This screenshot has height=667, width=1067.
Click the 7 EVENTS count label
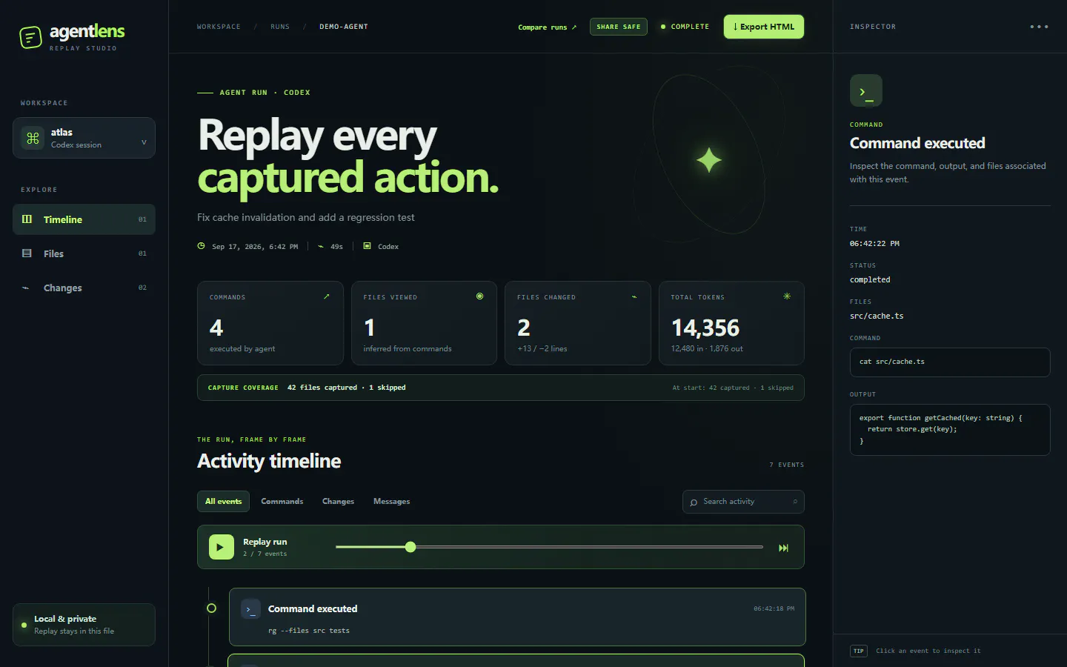786,465
